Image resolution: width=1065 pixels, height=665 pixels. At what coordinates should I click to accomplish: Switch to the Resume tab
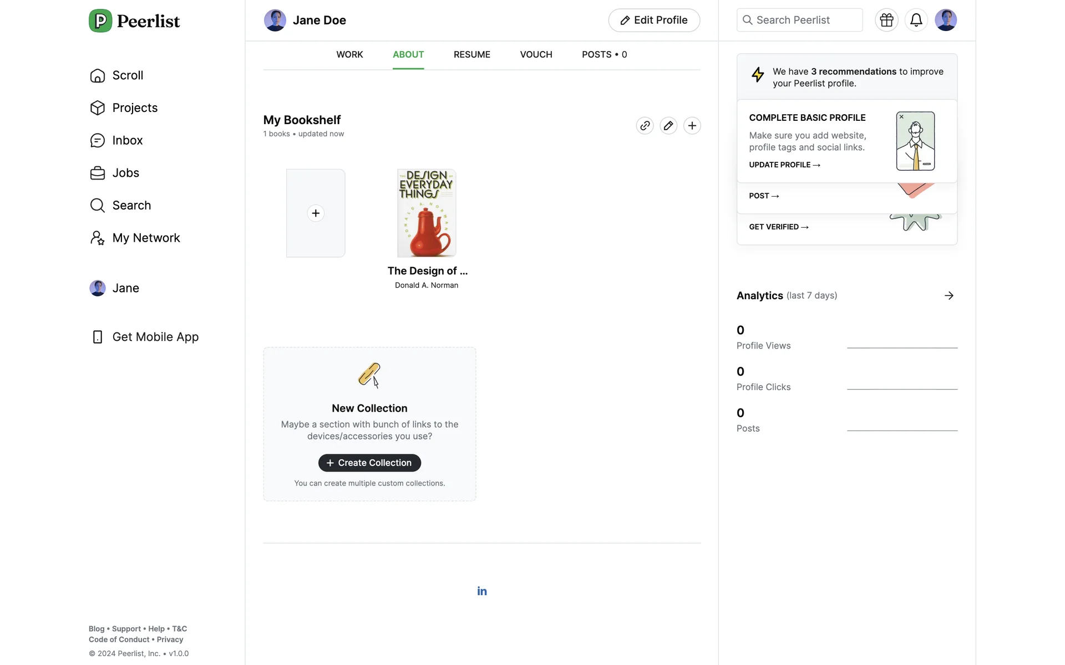point(471,54)
